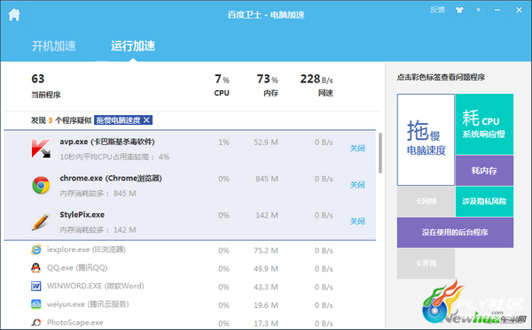Close chrome.exe with its 关闭 link

click(x=357, y=185)
